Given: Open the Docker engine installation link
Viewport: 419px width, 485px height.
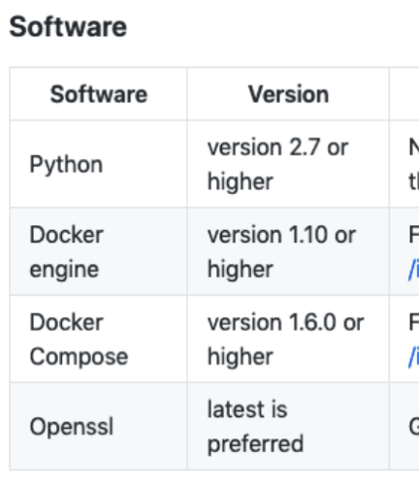Looking at the screenshot, I should click(414, 270).
